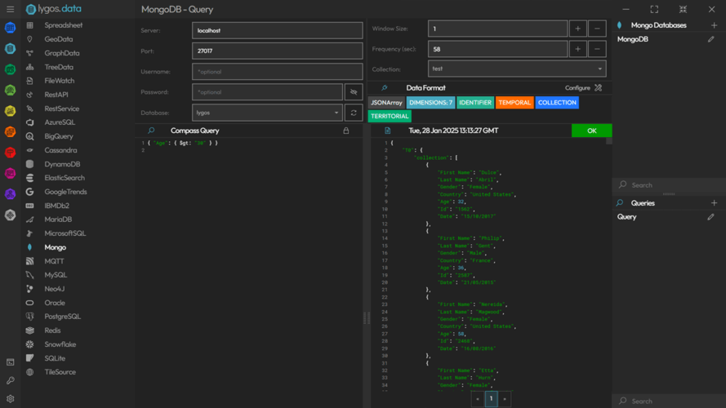This screenshot has width=726, height=408.
Task: Click the Cassandra icon
Action: 29,150
